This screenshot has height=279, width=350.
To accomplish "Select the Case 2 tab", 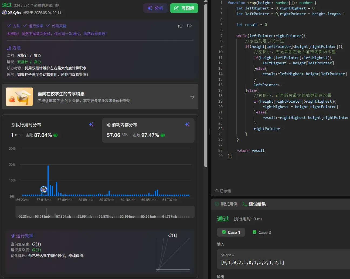I will (262, 232).
